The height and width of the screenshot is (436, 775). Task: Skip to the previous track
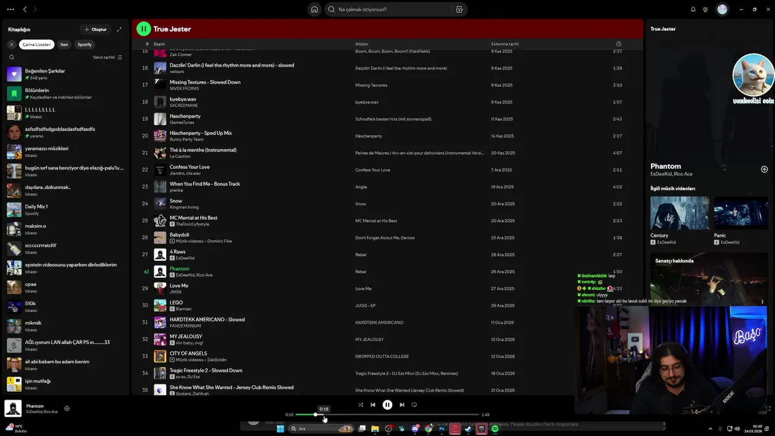point(373,405)
